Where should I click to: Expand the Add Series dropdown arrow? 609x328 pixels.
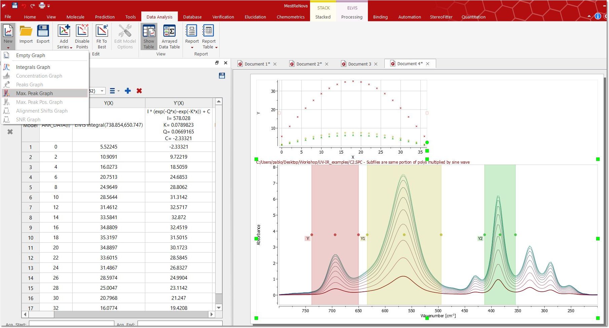click(71, 47)
